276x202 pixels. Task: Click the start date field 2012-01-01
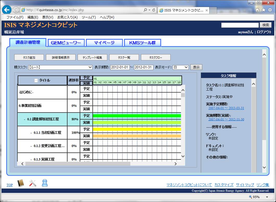click(x=120, y=67)
